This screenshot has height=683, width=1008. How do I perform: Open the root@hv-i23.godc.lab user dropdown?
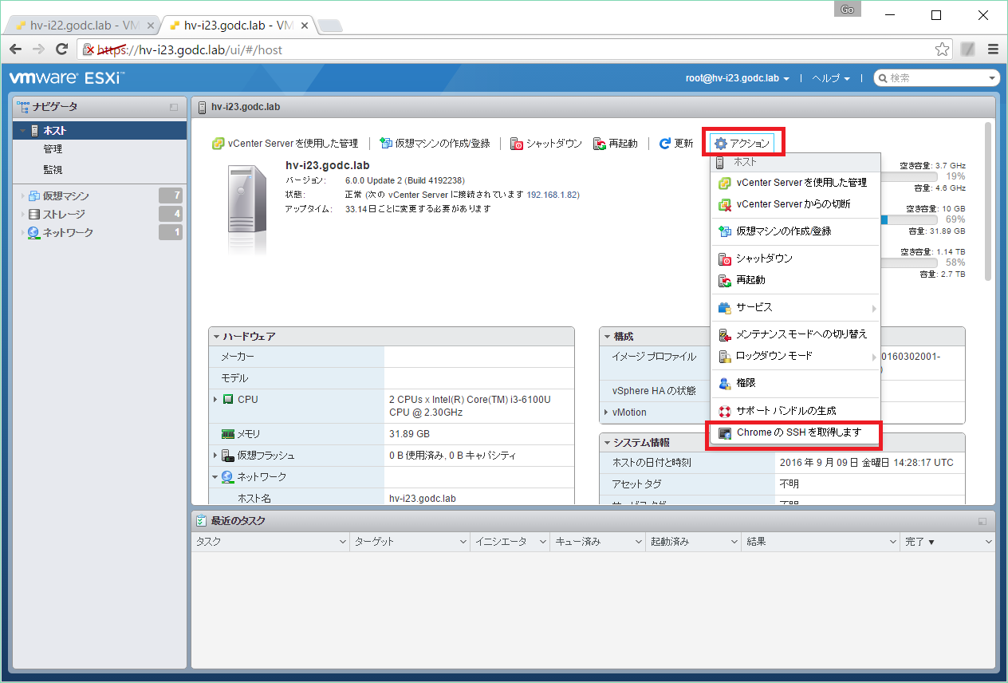[x=737, y=78]
